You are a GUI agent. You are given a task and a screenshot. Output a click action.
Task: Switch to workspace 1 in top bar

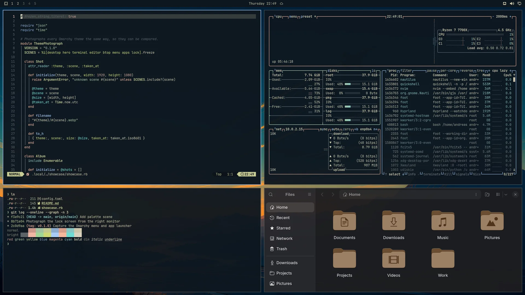point(12,4)
